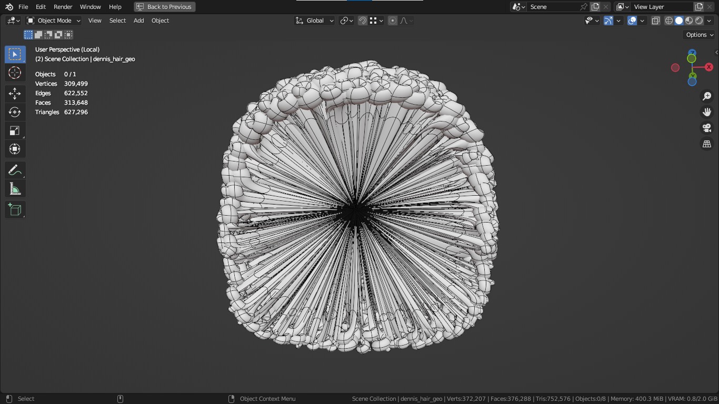
Task: Open the editor type selector
Action: [14, 21]
